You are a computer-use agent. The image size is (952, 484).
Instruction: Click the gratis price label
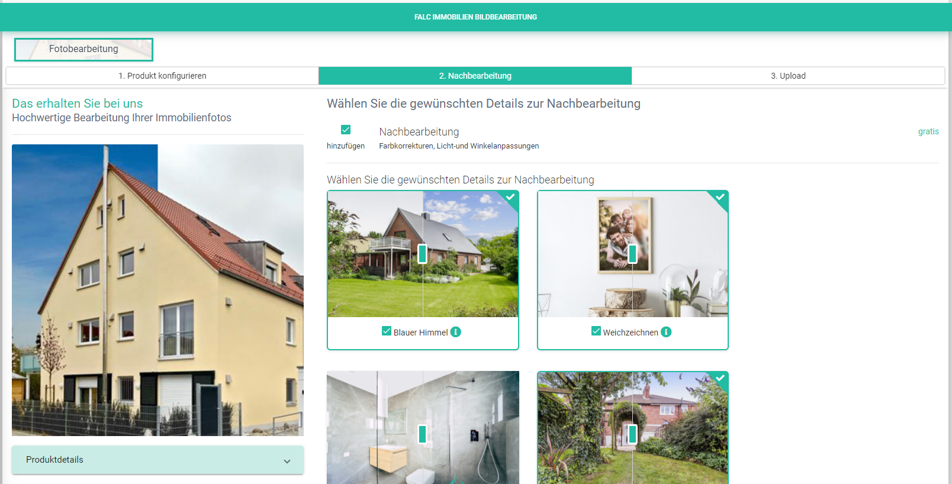tap(928, 131)
